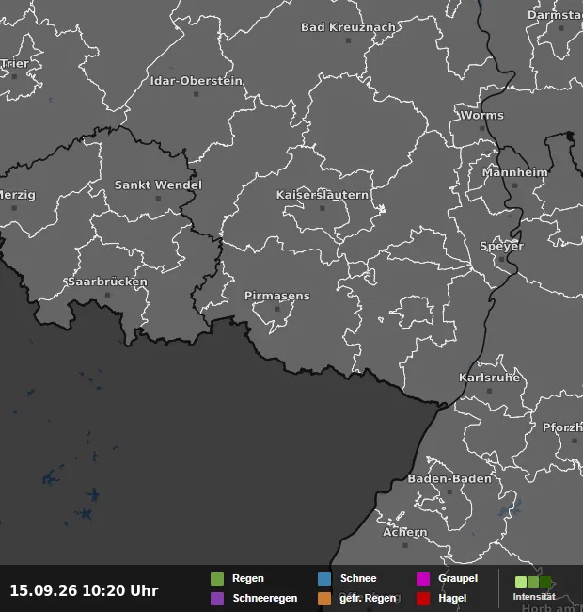Viewport: 583px width, 612px height.
Task: Click the Pirmasens city marker
Action: coord(277,309)
